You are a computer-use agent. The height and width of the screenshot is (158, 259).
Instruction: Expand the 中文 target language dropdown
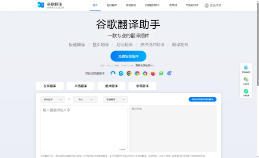pyautogui.click(x=85, y=99)
